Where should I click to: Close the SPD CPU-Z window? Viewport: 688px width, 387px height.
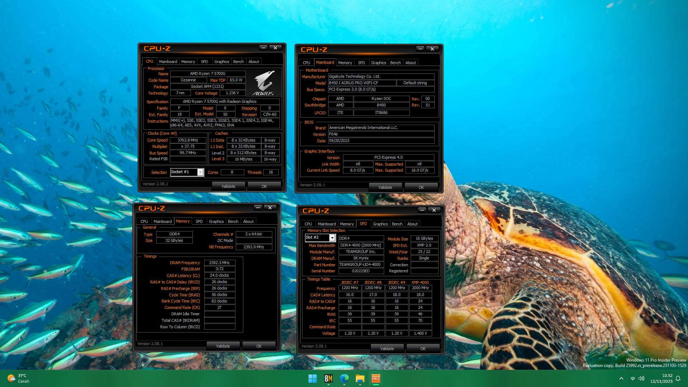tap(434, 210)
